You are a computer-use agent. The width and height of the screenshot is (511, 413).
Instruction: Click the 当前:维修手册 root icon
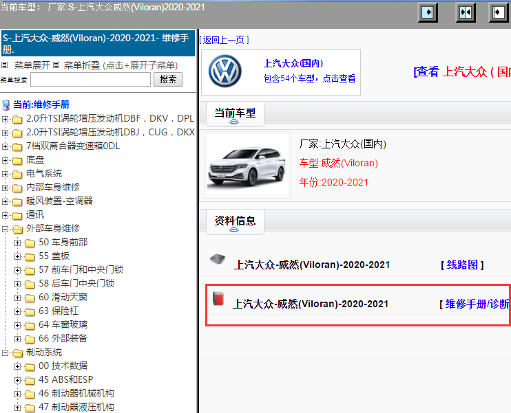(x=6, y=104)
